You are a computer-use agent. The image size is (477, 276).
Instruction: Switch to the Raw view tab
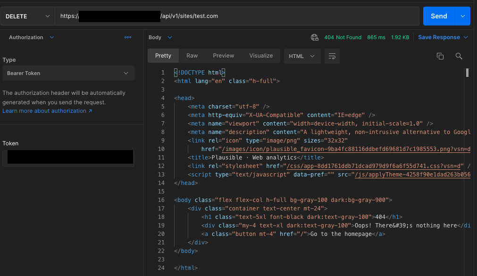pyautogui.click(x=192, y=56)
